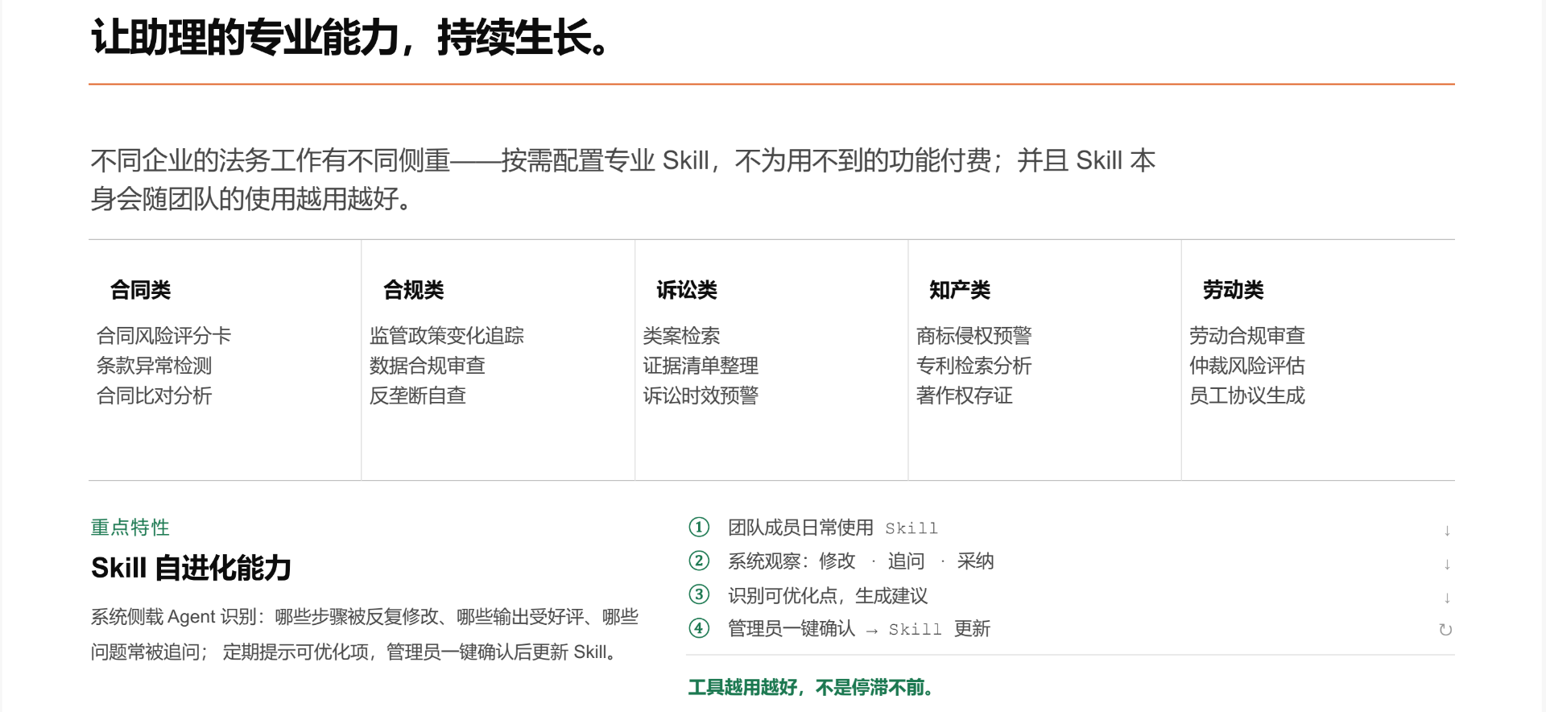The width and height of the screenshot is (1546, 712).
Task: Select the 知产类 category heading
Action: (x=960, y=290)
